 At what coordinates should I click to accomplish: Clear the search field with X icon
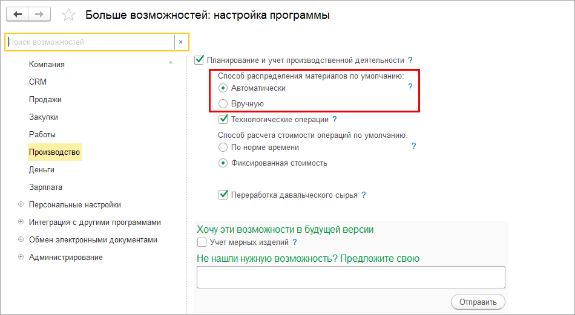coord(181,42)
